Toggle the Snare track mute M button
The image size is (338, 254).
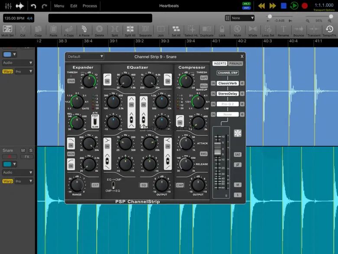23,151
